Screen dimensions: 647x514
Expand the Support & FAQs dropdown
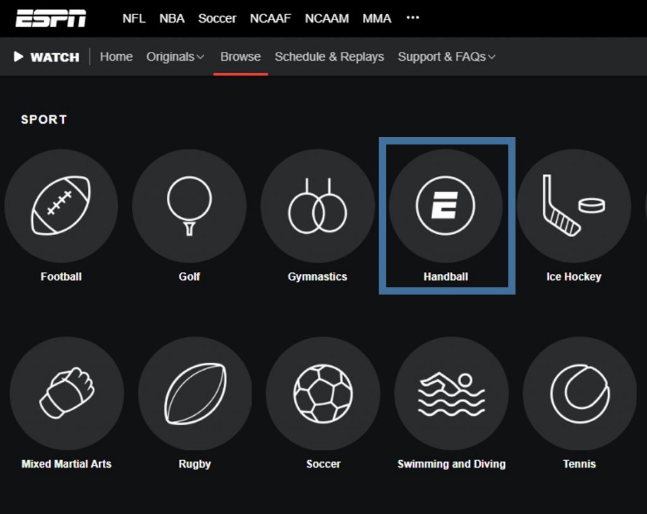click(x=447, y=56)
